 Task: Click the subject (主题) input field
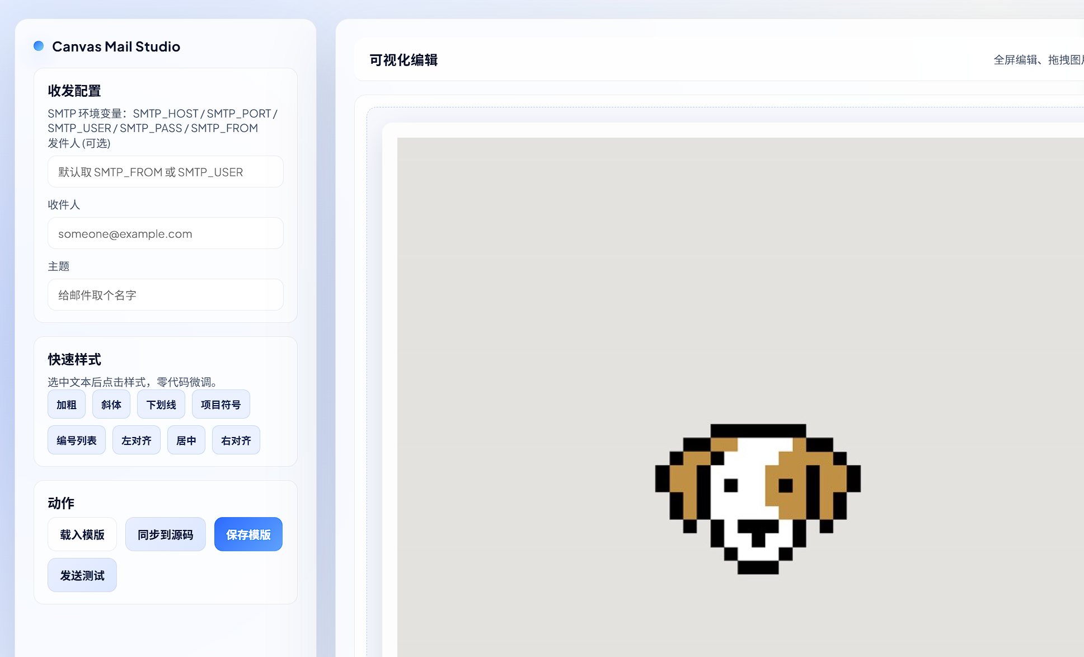pos(165,295)
